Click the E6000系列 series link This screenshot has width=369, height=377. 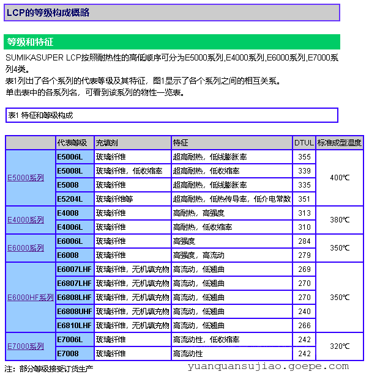click(x=26, y=248)
